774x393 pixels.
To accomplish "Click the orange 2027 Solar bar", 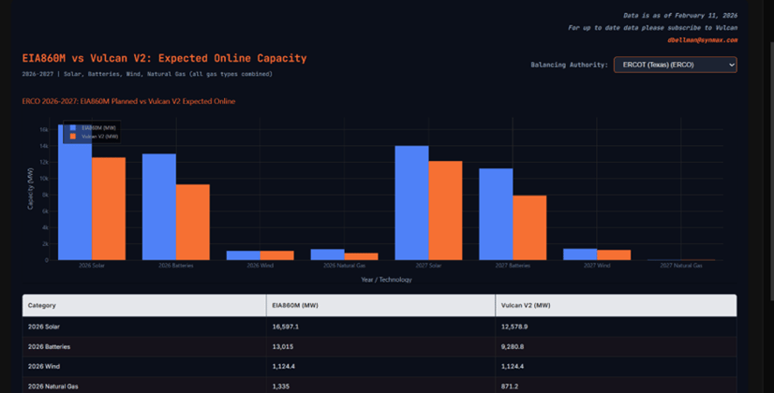I will [445, 210].
